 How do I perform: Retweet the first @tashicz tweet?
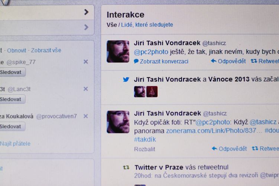tap(265, 61)
